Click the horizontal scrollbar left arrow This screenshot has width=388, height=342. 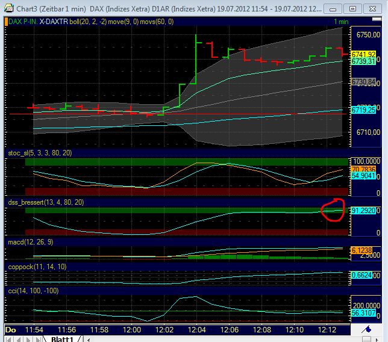88,340
